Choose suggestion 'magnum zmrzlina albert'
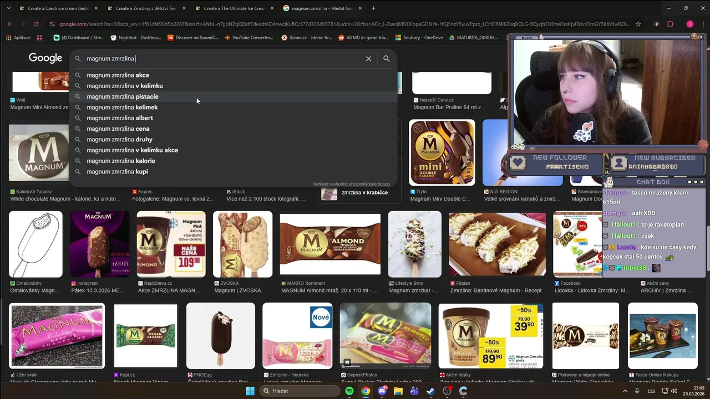This screenshot has height=399, width=710. point(233,118)
